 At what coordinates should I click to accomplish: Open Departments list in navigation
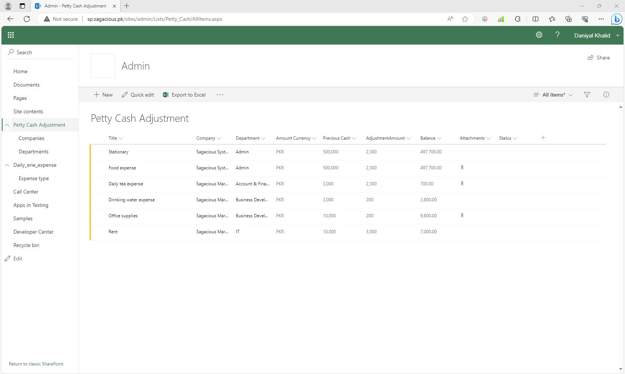tap(33, 152)
